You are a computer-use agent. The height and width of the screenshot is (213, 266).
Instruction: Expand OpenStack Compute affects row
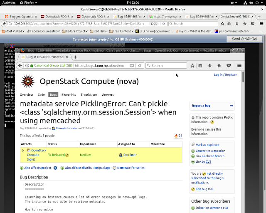[x=23, y=150]
